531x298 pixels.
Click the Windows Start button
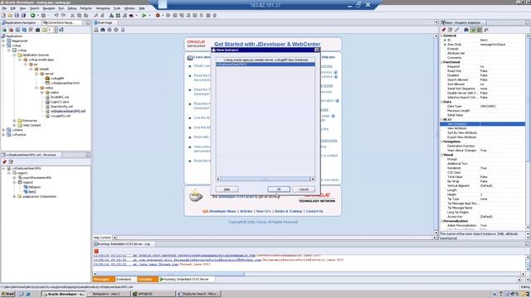pos(8,294)
